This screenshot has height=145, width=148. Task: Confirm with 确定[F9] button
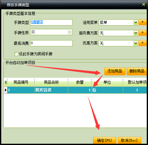[105, 140]
